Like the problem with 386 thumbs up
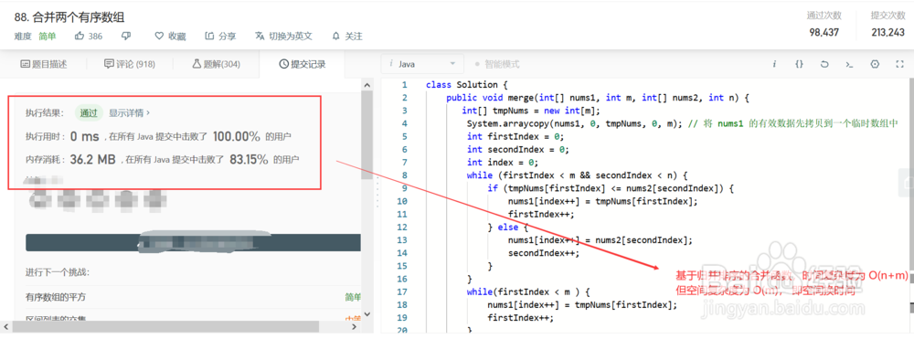Image resolution: width=914 pixels, height=339 pixels. pos(89,37)
